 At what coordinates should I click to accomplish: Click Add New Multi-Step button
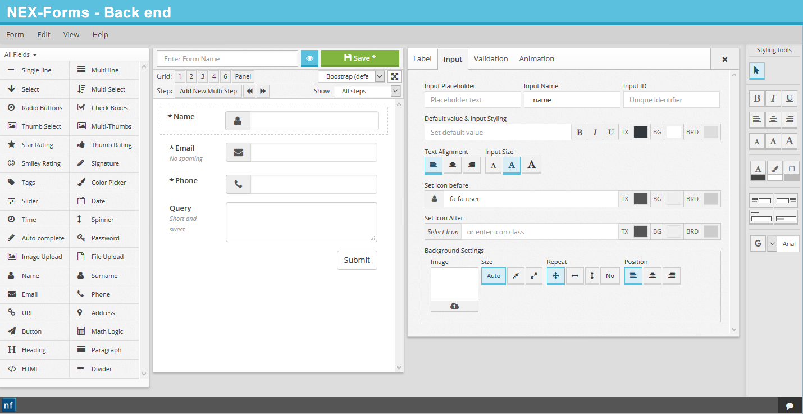coord(208,91)
